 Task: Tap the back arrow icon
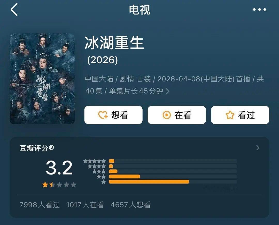click(x=14, y=10)
